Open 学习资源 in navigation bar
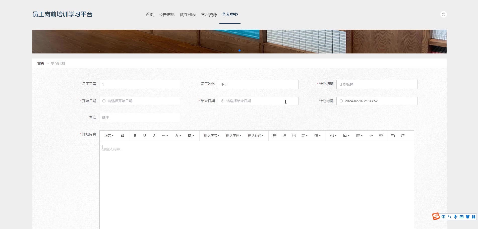 point(209,15)
